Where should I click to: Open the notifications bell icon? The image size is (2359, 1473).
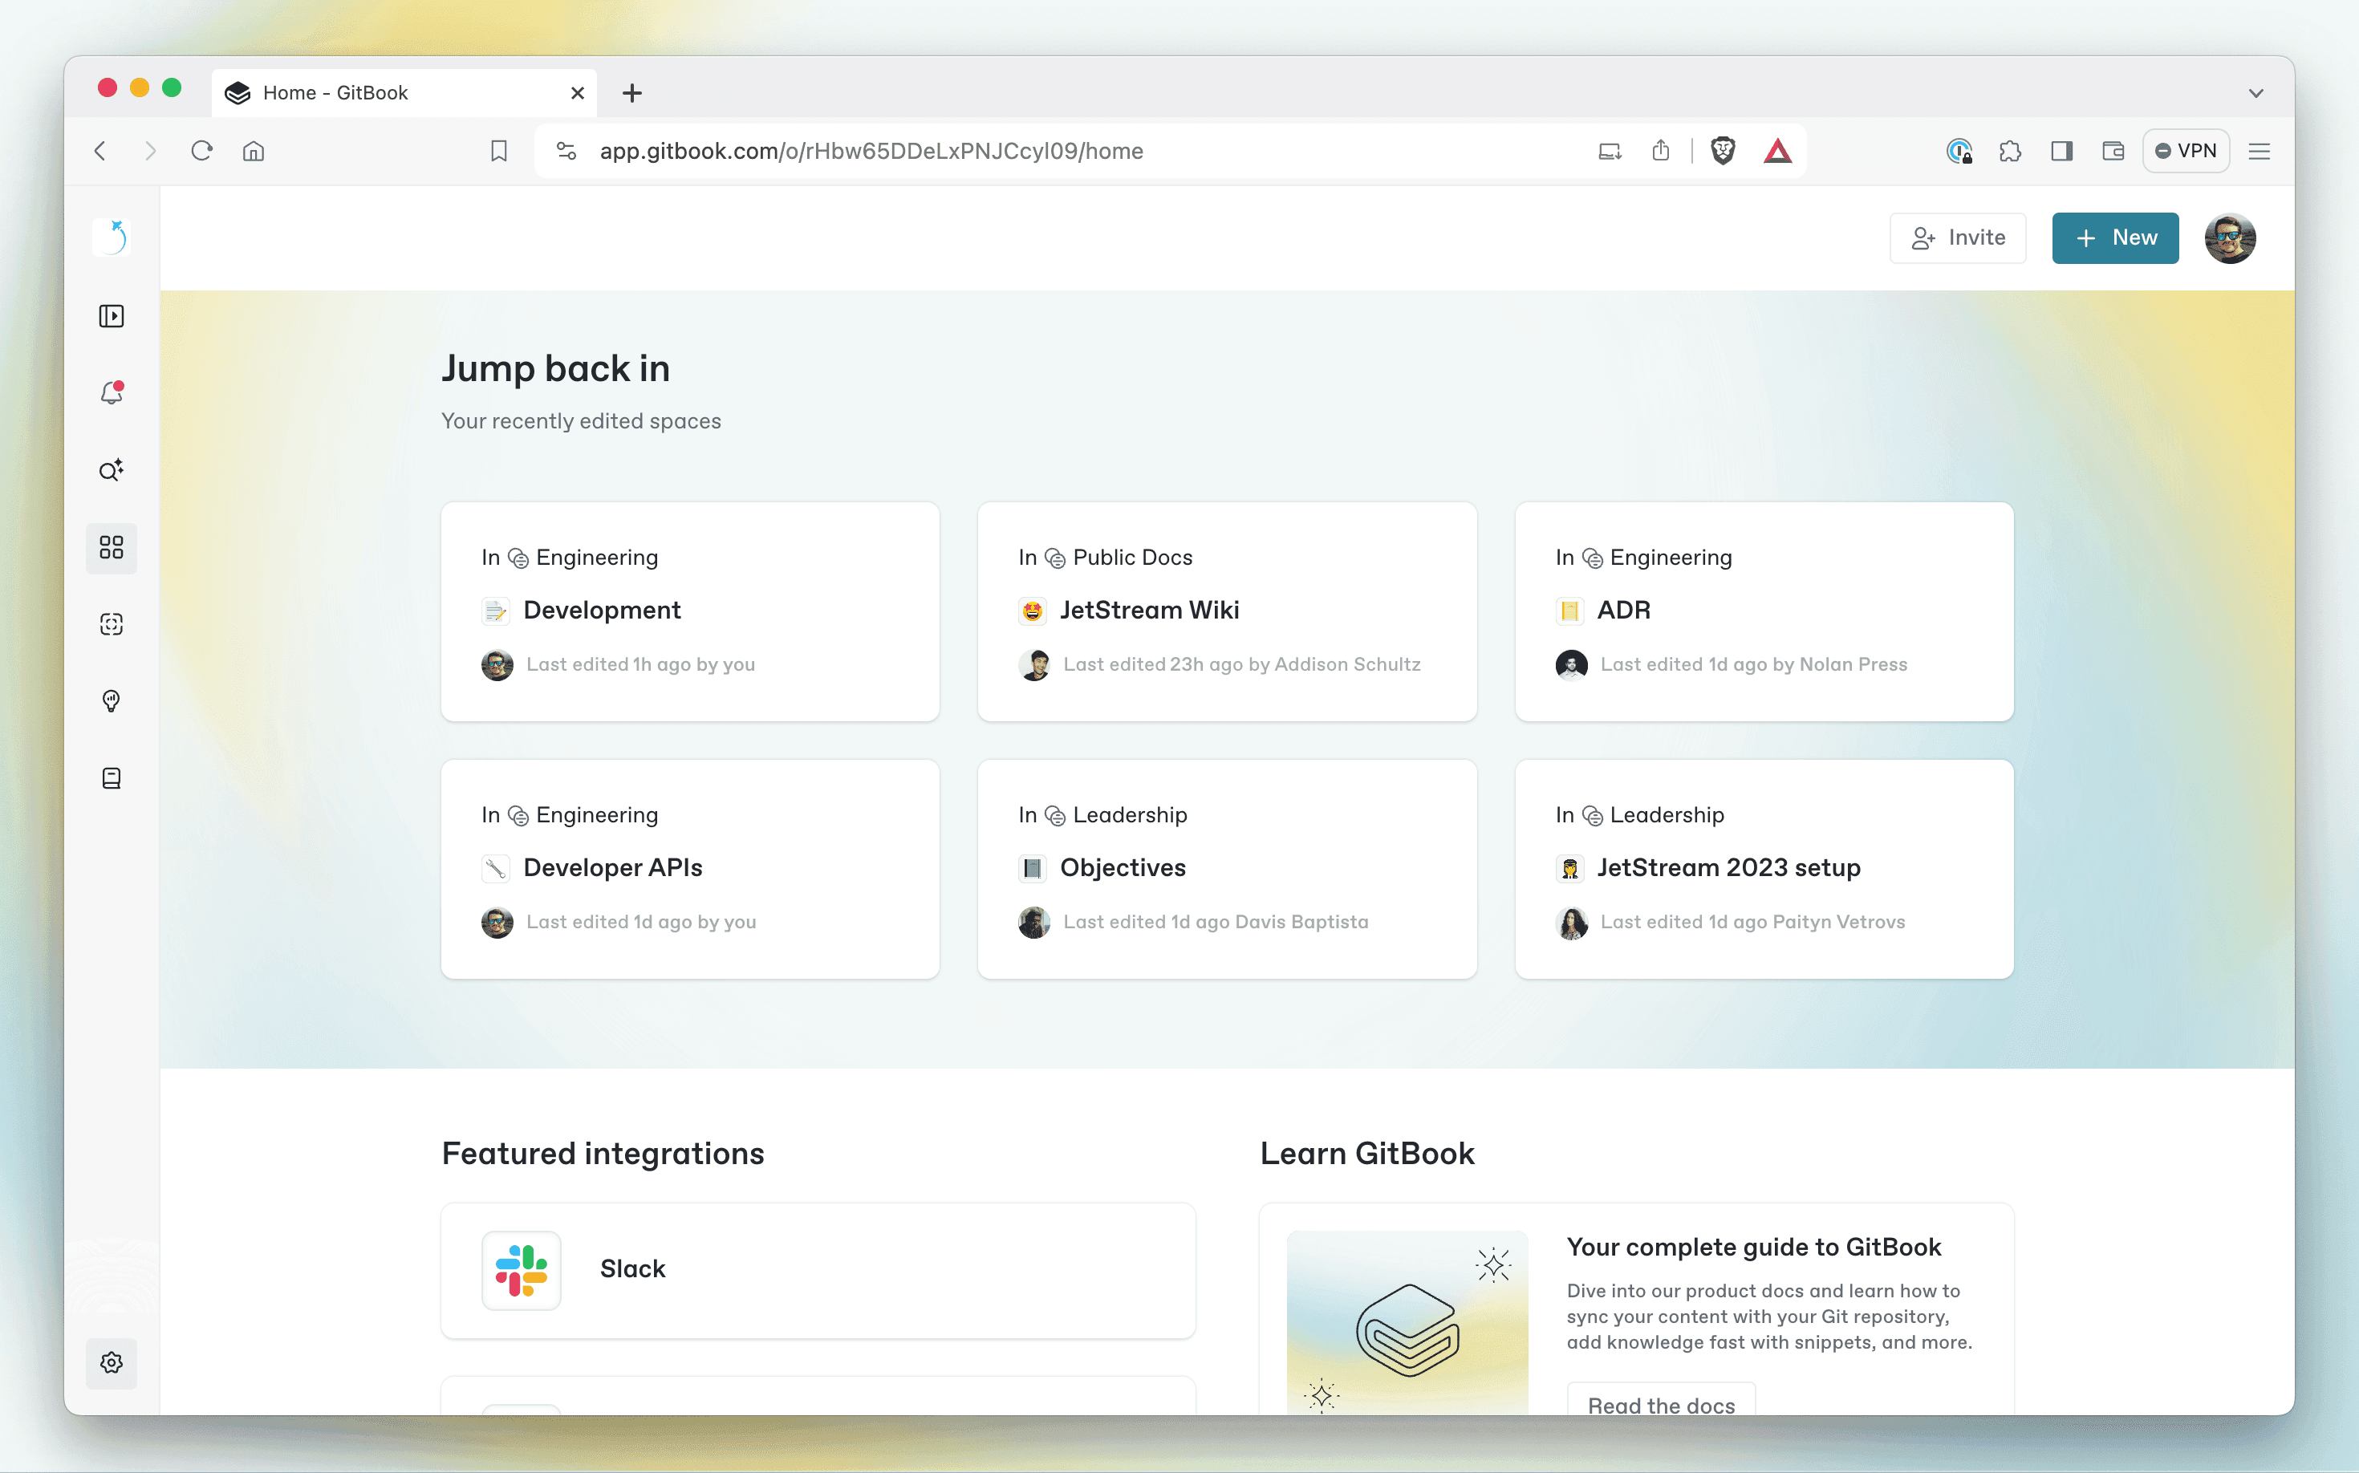(114, 392)
